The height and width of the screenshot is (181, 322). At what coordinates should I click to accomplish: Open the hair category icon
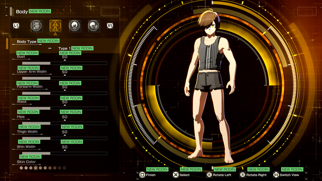tap(75, 26)
